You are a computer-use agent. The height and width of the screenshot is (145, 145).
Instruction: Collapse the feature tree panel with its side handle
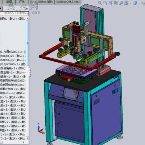[30, 72]
